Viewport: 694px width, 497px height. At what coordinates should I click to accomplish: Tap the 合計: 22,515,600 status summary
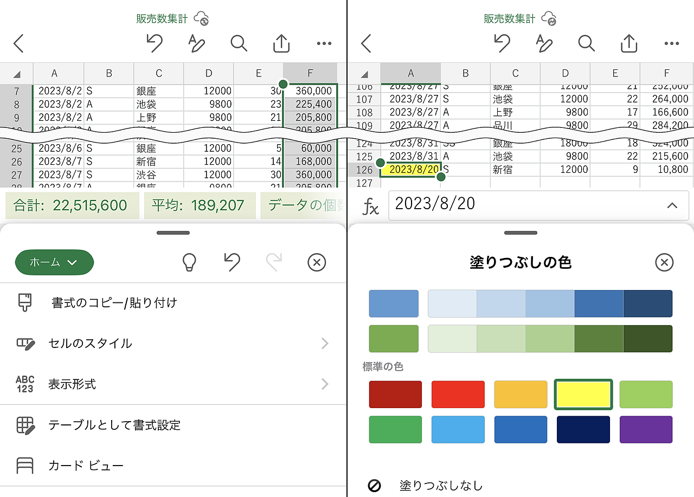point(72,205)
